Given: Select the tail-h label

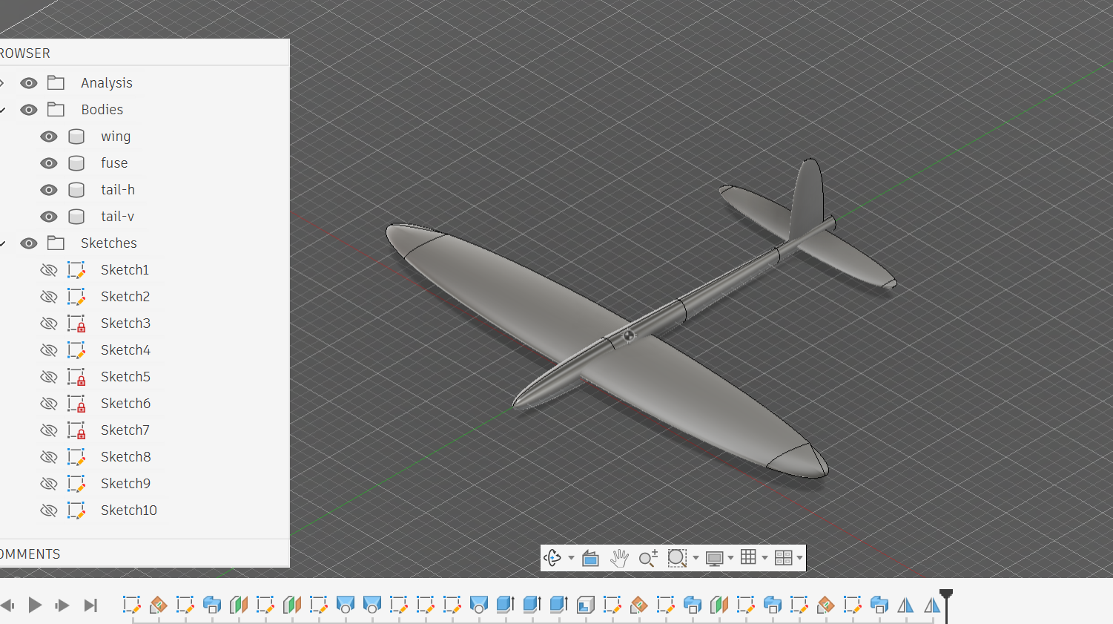Looking at the screenshot, I should coord(118,190).
